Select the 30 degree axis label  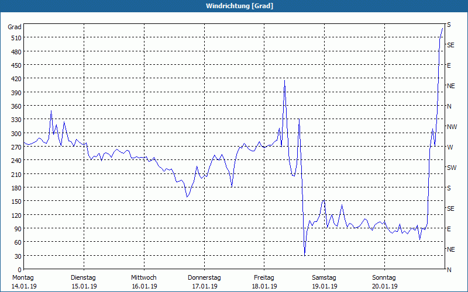(x=18, y=256)
